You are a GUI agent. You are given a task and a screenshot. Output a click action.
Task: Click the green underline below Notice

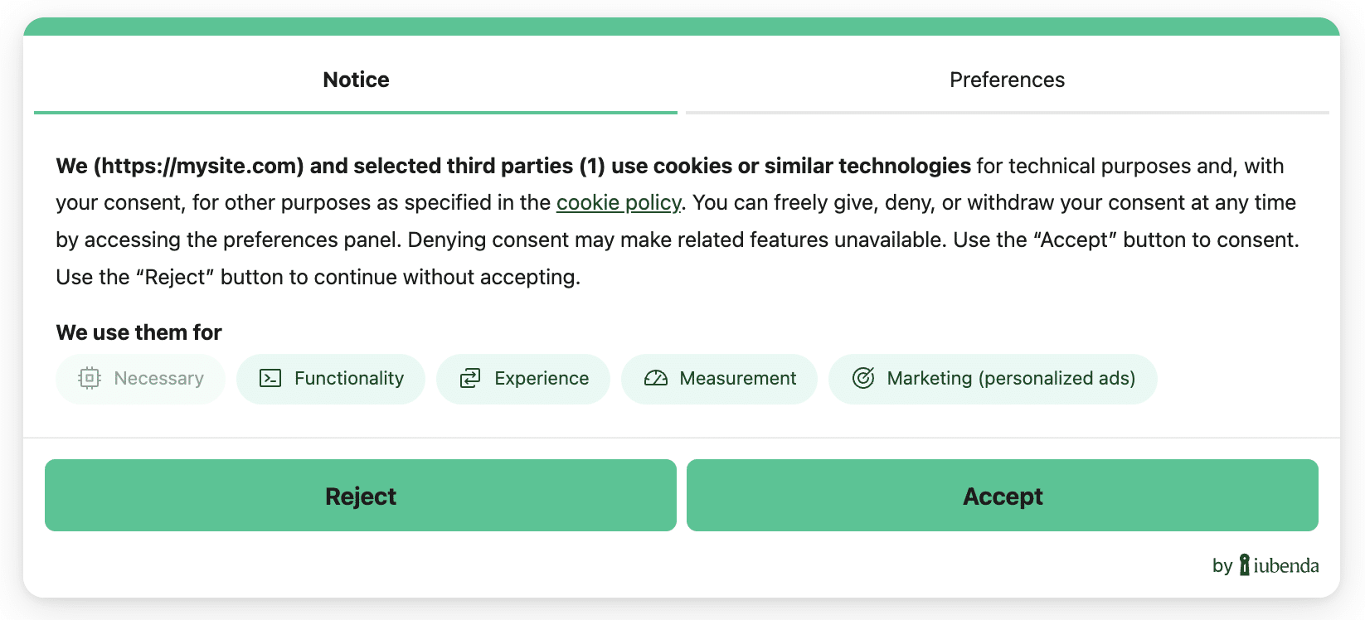[355, 109]
